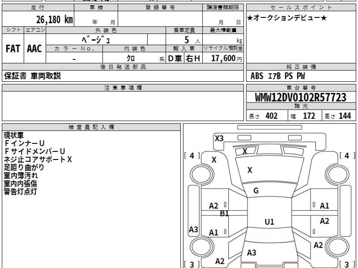Click the カラーNo. header cell
Viewport: 358px width, 268px height.
[74, 49]
